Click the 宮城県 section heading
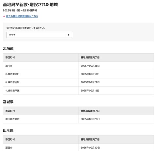157x151 pixels. [8, 102]
